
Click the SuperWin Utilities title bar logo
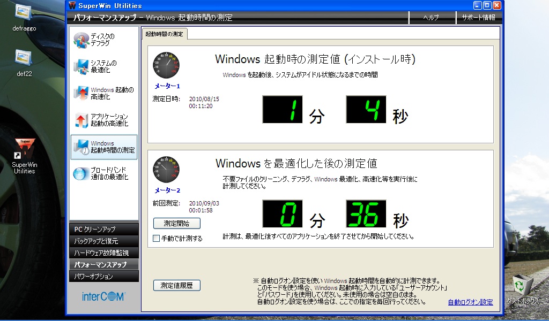pyautogui.click(x=72, y=5)
